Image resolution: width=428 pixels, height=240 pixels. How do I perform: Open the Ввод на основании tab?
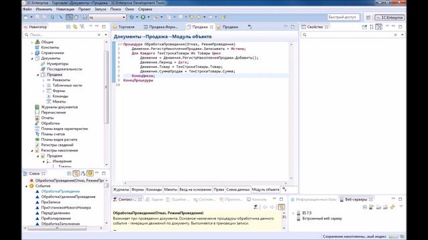click(x=195, y=189)
